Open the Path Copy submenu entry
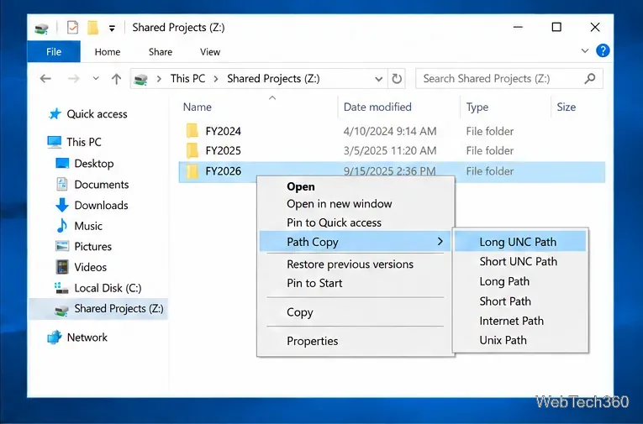 (356, 242)
